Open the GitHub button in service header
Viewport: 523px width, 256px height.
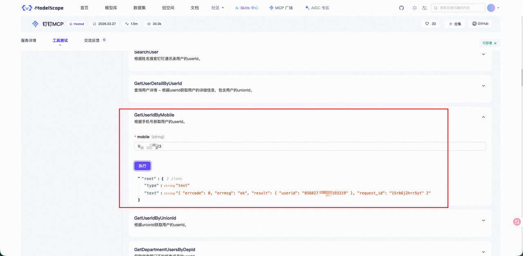pyautogui.click(x=480, y=24)
